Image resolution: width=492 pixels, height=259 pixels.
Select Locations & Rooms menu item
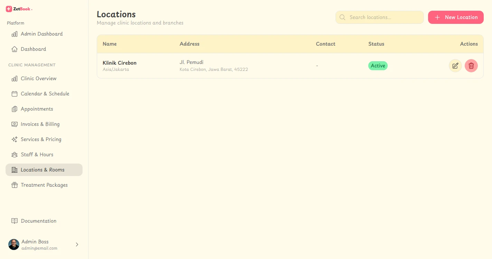coord(44,170)
